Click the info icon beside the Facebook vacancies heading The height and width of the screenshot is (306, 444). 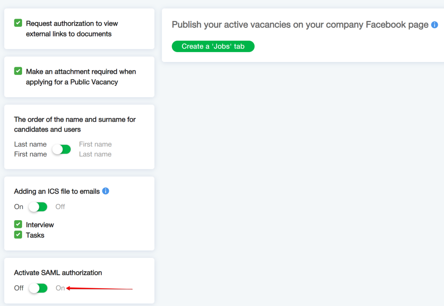pyautogui.click(x=434, y=25)
